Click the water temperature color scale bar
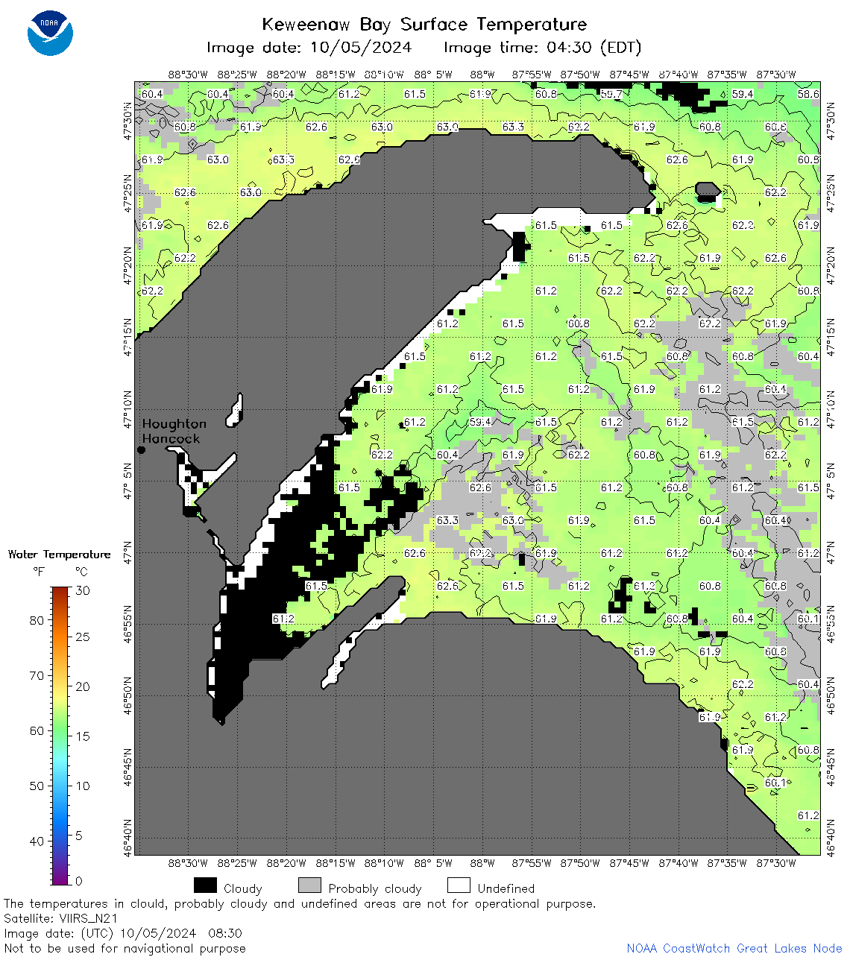This screenshot has height=960, width=850. coord(60,736)
